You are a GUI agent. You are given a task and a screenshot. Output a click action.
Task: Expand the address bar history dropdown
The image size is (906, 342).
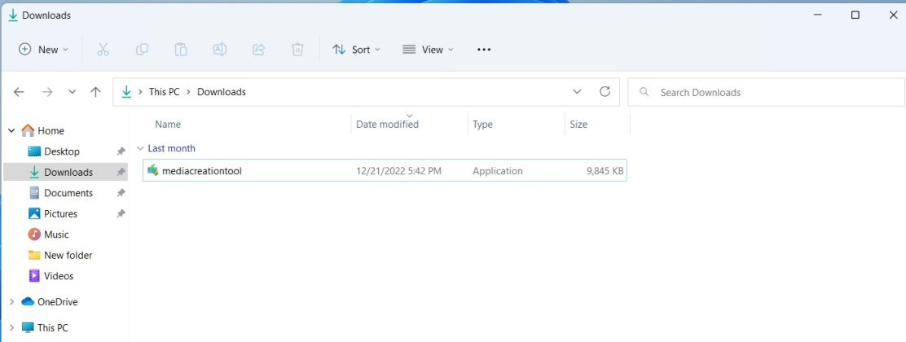coord(577,92)
